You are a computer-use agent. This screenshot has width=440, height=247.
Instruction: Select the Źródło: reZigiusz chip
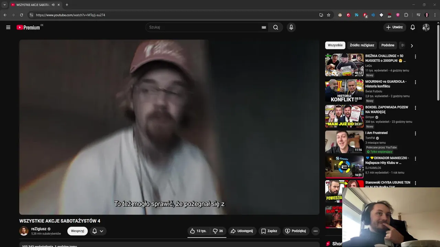coord(362,45)
